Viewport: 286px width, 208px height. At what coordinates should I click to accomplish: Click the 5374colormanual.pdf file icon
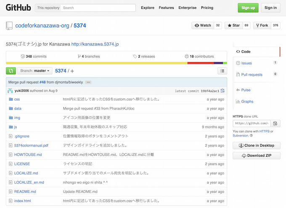[x=11, y=145]
